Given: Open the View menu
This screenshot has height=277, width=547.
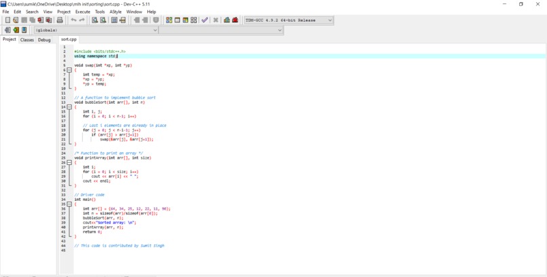Looking at the screenshot, I should 48,12.
